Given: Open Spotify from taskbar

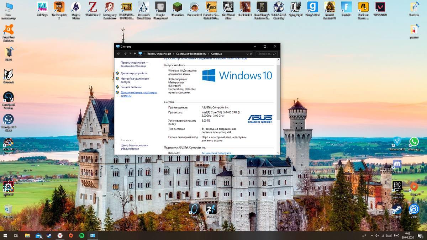Looking at the screenshot, I should [81, 235].
